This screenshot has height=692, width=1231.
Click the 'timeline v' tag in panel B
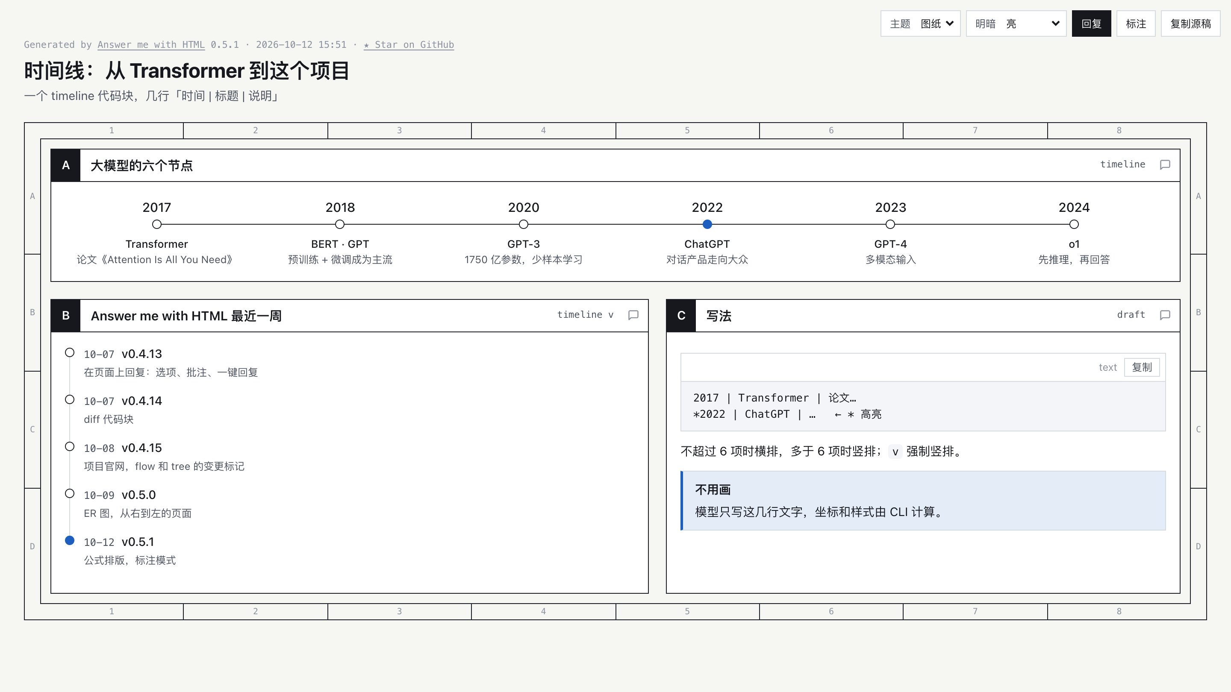point(585,315)
